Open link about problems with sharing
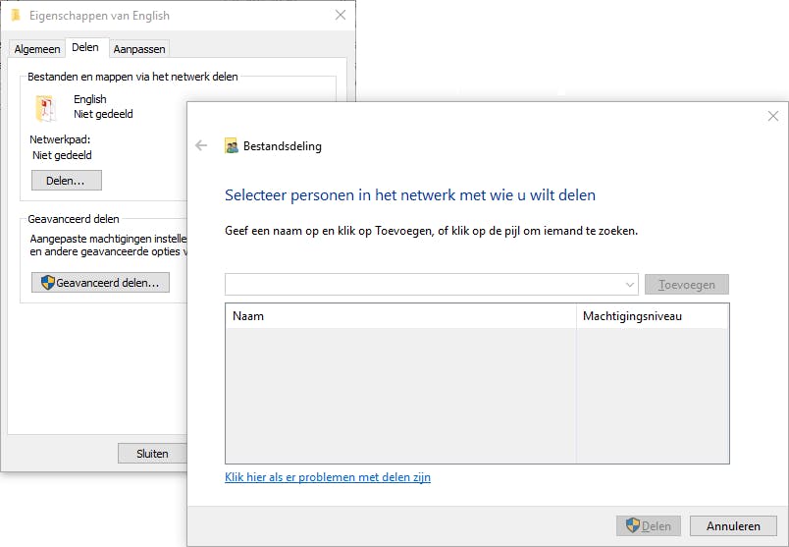Image resolution: width=789 pixels, height=547 pixels. point(328,477)
